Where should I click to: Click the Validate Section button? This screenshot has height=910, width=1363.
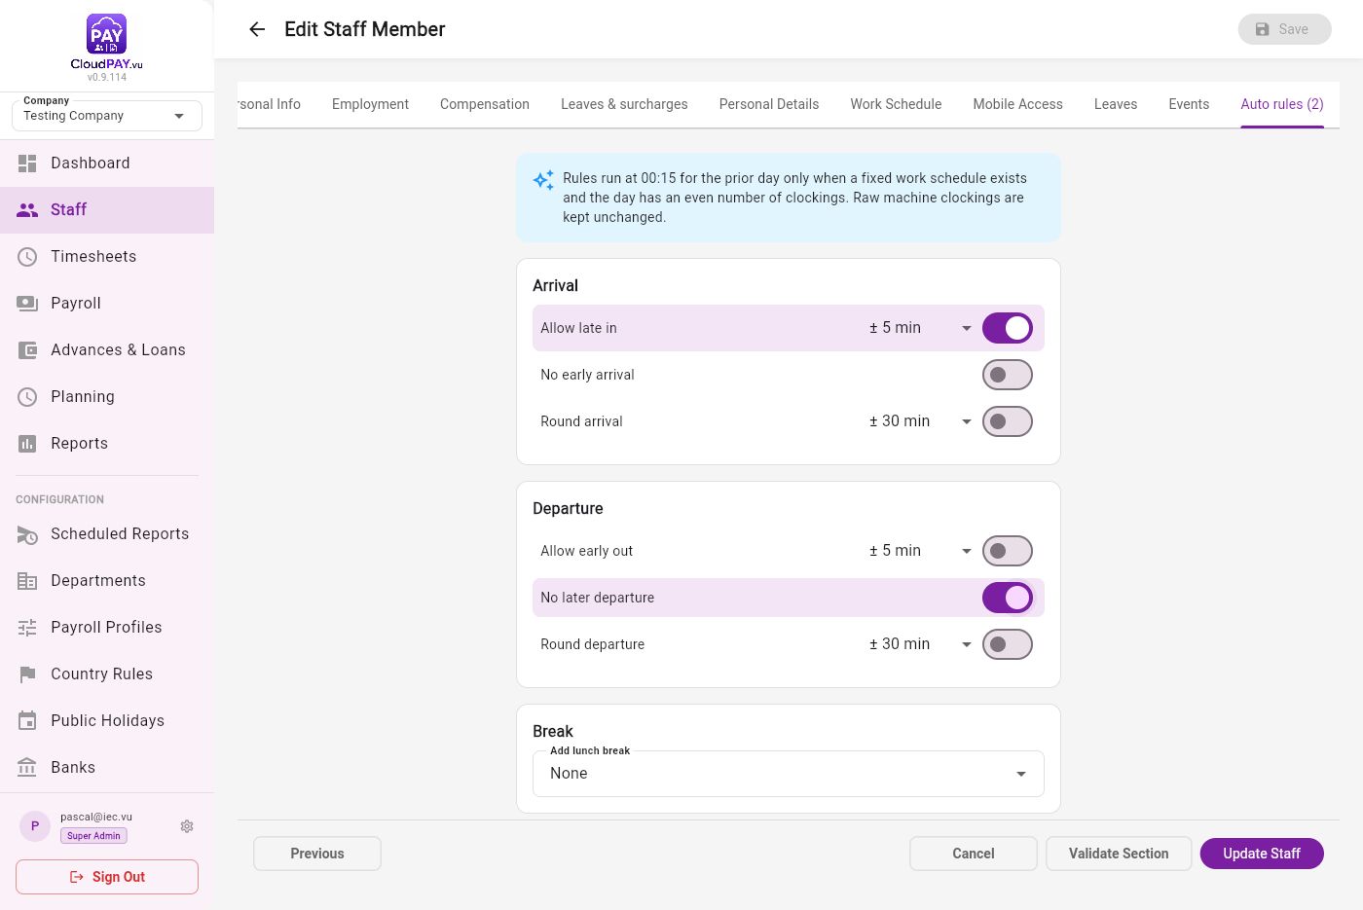point(1119,854)
